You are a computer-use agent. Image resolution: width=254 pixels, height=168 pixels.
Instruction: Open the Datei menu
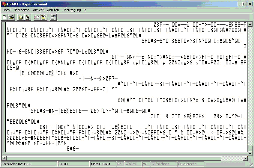7,10
